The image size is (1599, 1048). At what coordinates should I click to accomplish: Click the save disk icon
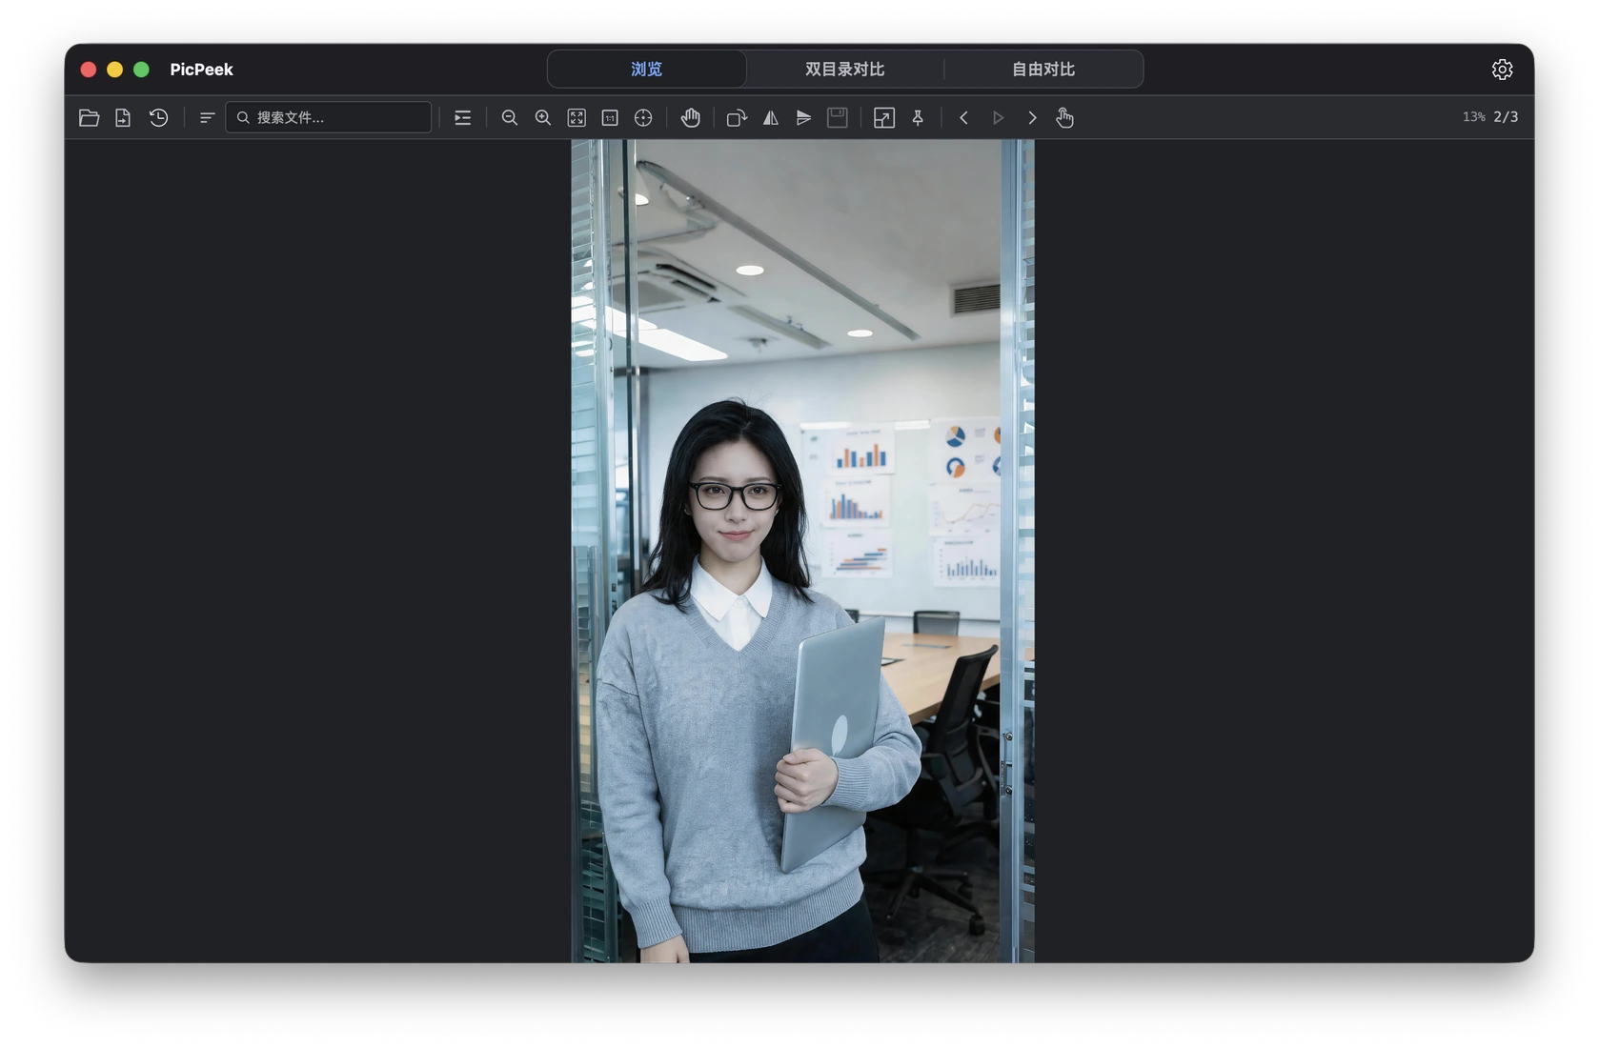click(838, 117)
